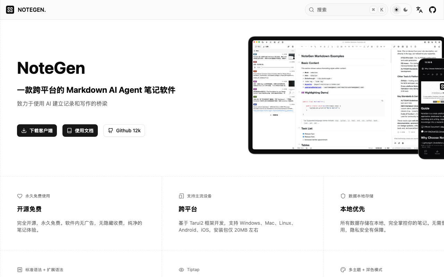Click the markdown icon beside 标准语法 + 扩展语法
This screenshot has width=444, height=277.
(x=20, y=270)
